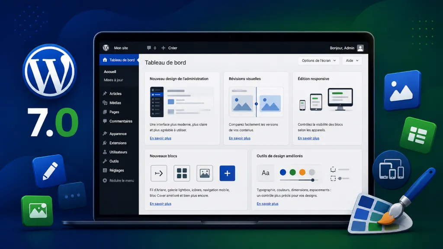Click Bonjour, Admin greeting
The height and width of the screenshot is (249, 443).
[x=342, y=48]
